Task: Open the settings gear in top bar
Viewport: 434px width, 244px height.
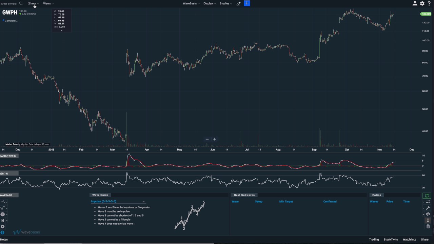Action: pyautogui.click(x=422, y=3)
